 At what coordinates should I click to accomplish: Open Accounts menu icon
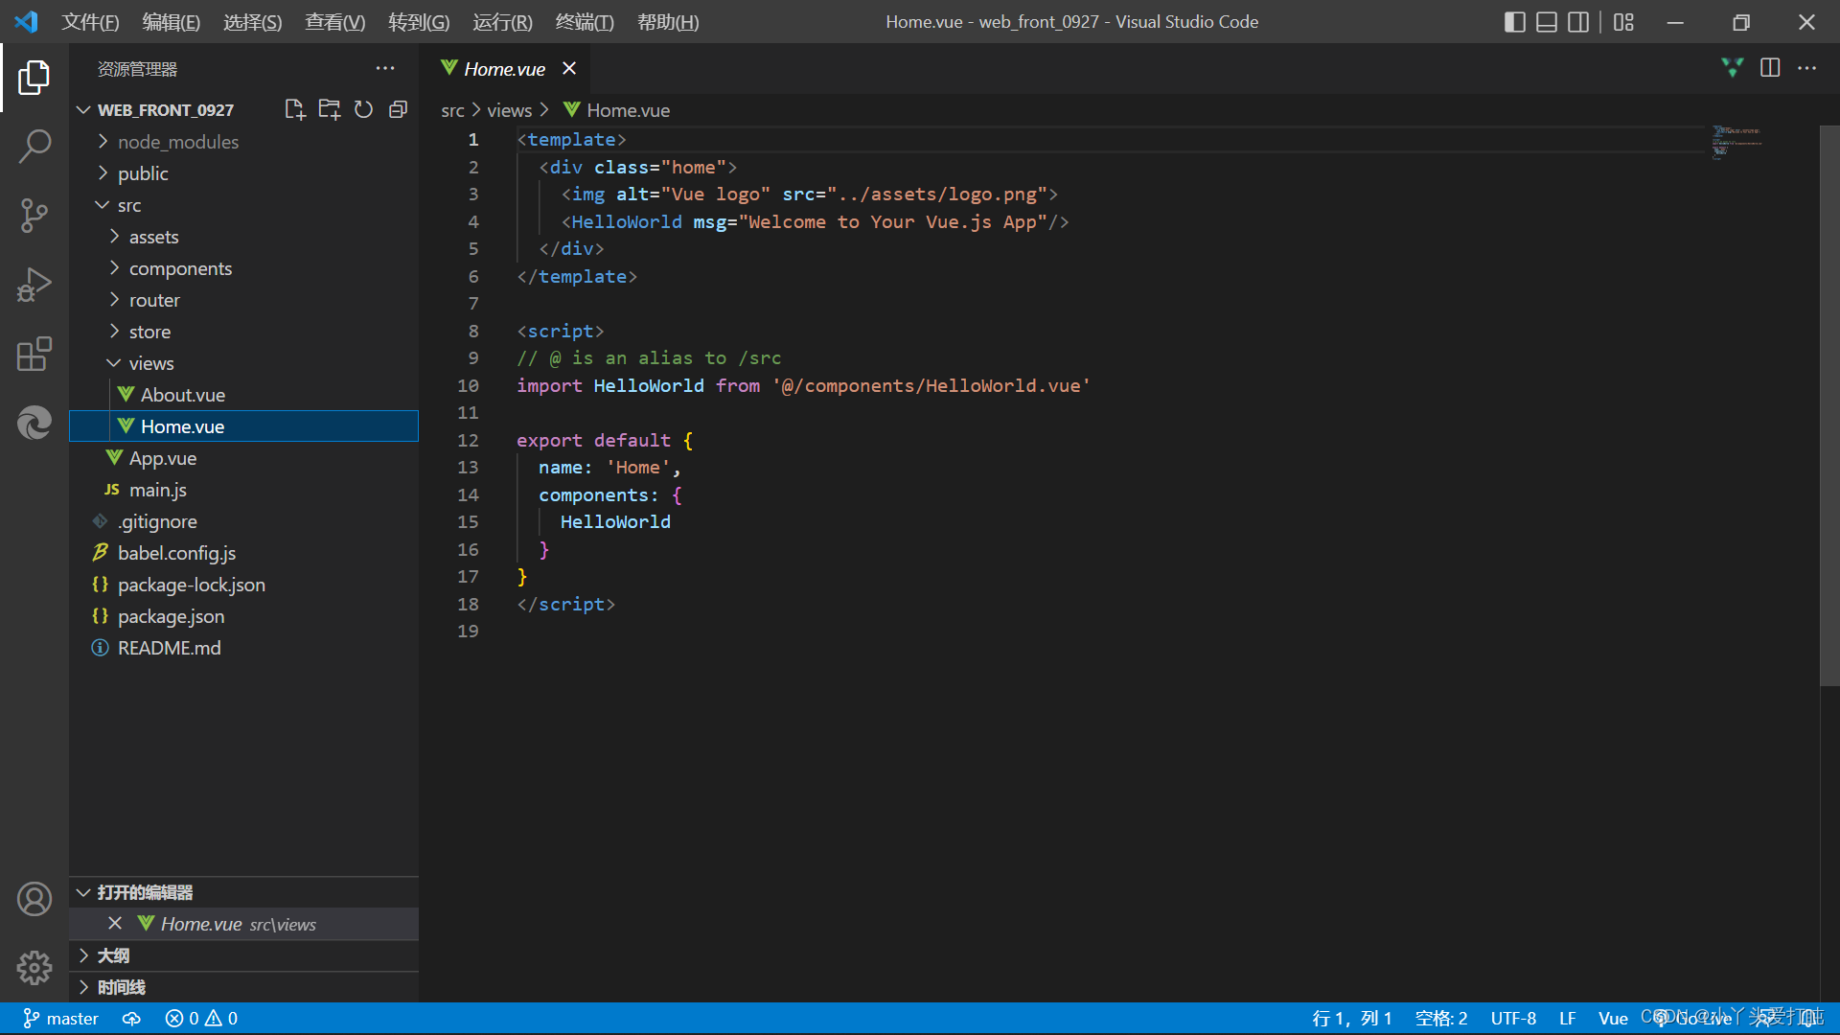(34, 899)
